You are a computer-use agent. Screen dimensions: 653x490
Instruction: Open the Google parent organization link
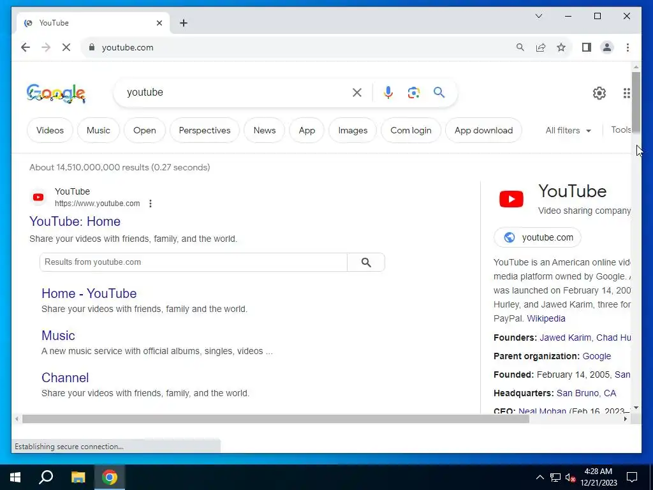click(596, 356)
